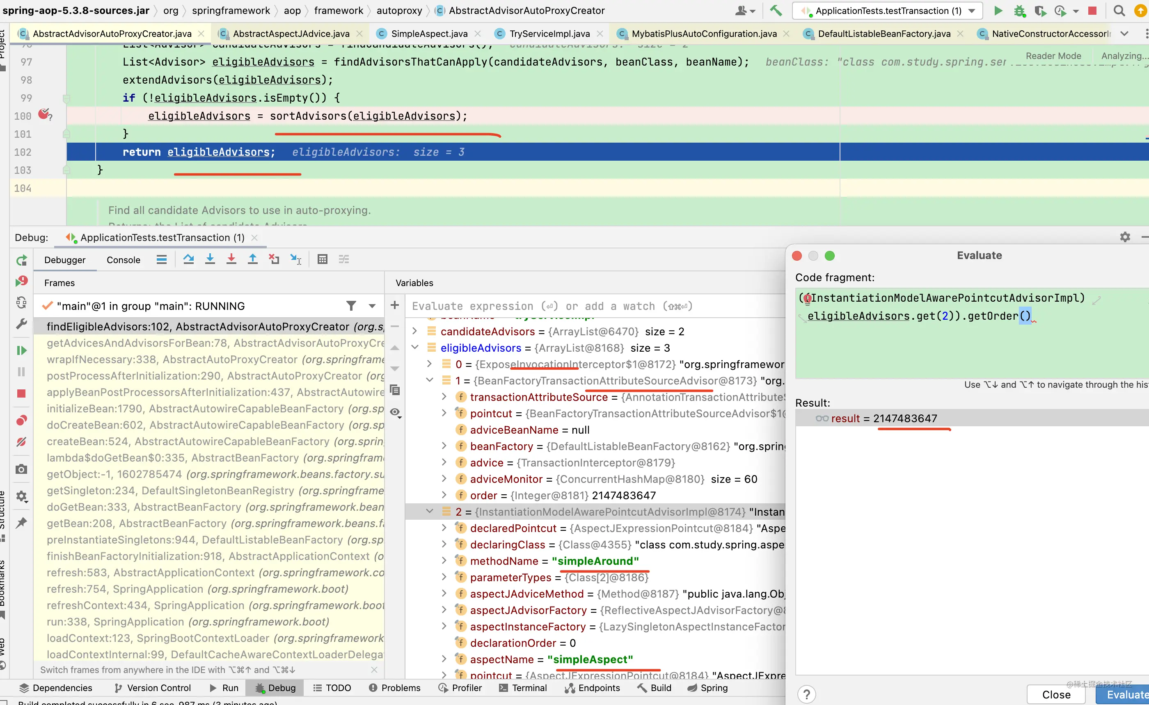The width and height of the screenshot is (1149, 705).
Task: Click the Resume Program icon
Action: click(21, 350)
